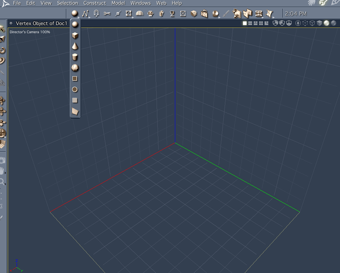This screenshot has width=340, height=273.
Task: Open the square selection tool flyout
Action: click(x=129, y=14)
